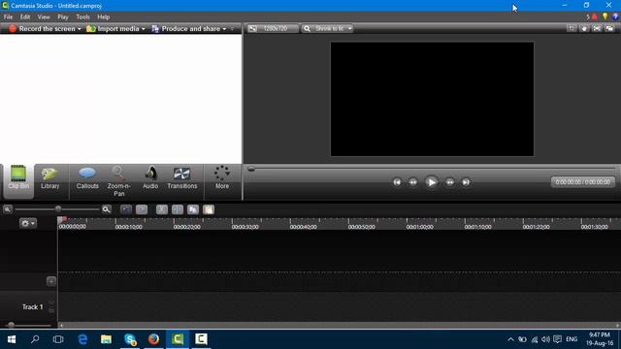
Task: Click timeline horizontal scrollbar left arrow
Action: click(61, 326)
